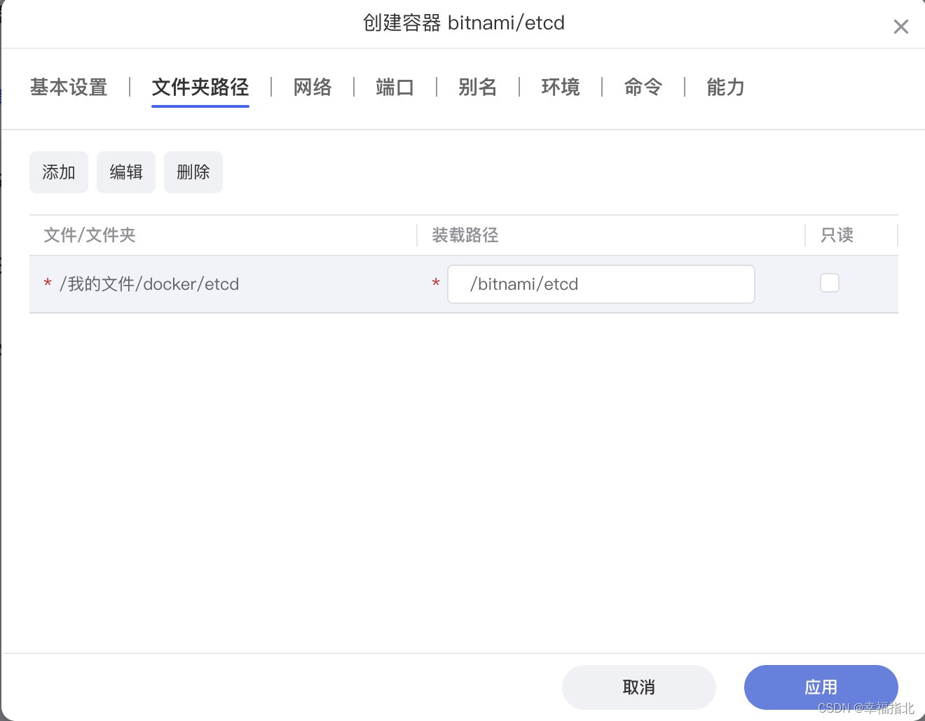Click the 编辑 button
This screenshot has width=925, height=721.
126,172
